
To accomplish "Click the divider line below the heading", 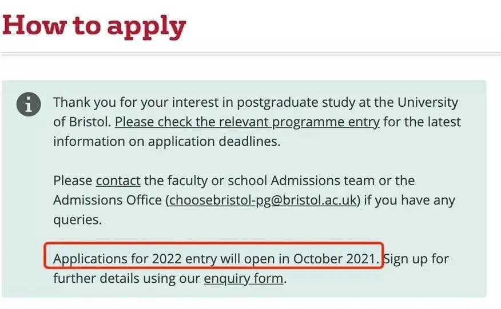I will click(250, 54).
